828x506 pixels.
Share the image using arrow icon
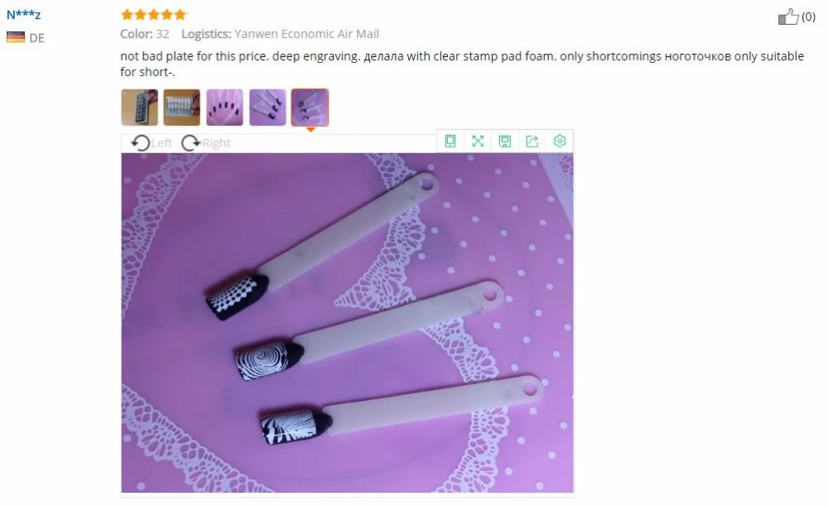coord(532,141)
